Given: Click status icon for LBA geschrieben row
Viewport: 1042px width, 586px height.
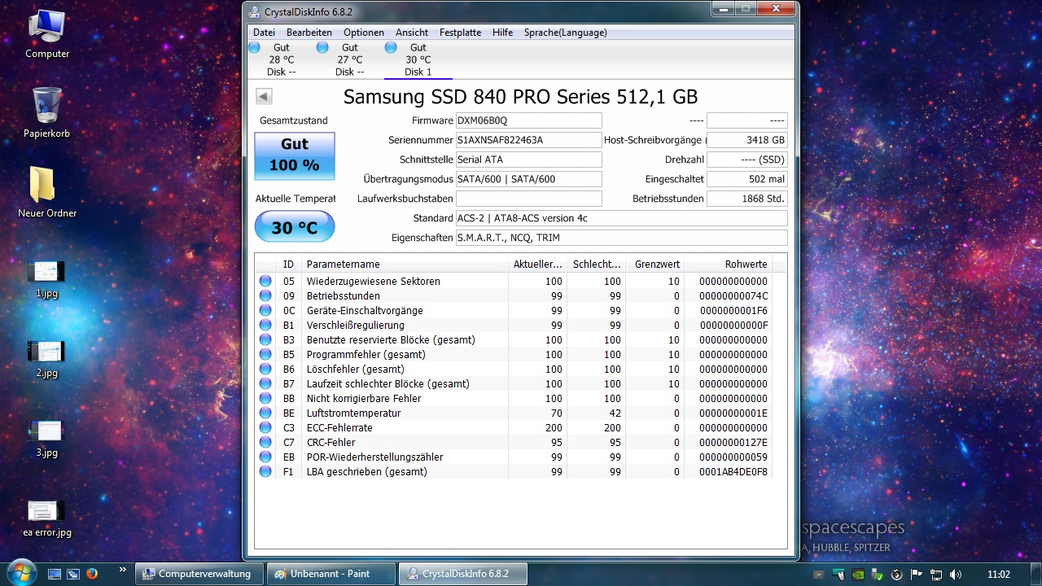Looking at the screenshot, I should pos(265,471).
